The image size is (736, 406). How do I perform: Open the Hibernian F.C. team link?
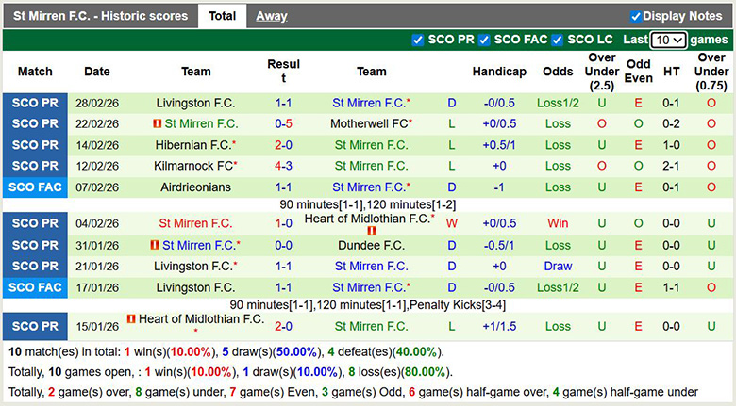point(193,145)
